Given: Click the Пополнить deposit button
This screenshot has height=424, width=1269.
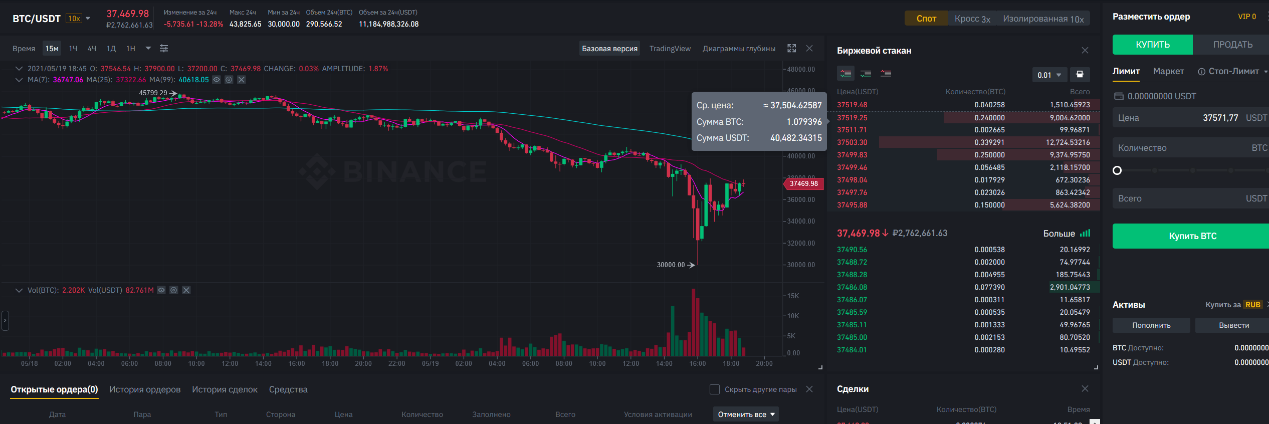Looking at the screenshot, I should coord(1151,325).
